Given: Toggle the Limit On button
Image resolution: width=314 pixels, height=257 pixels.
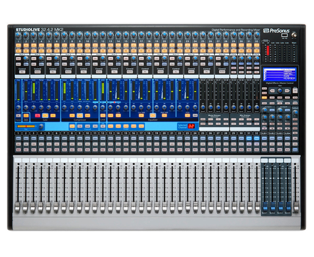Looking at the screenshot, I should (103, 115).
